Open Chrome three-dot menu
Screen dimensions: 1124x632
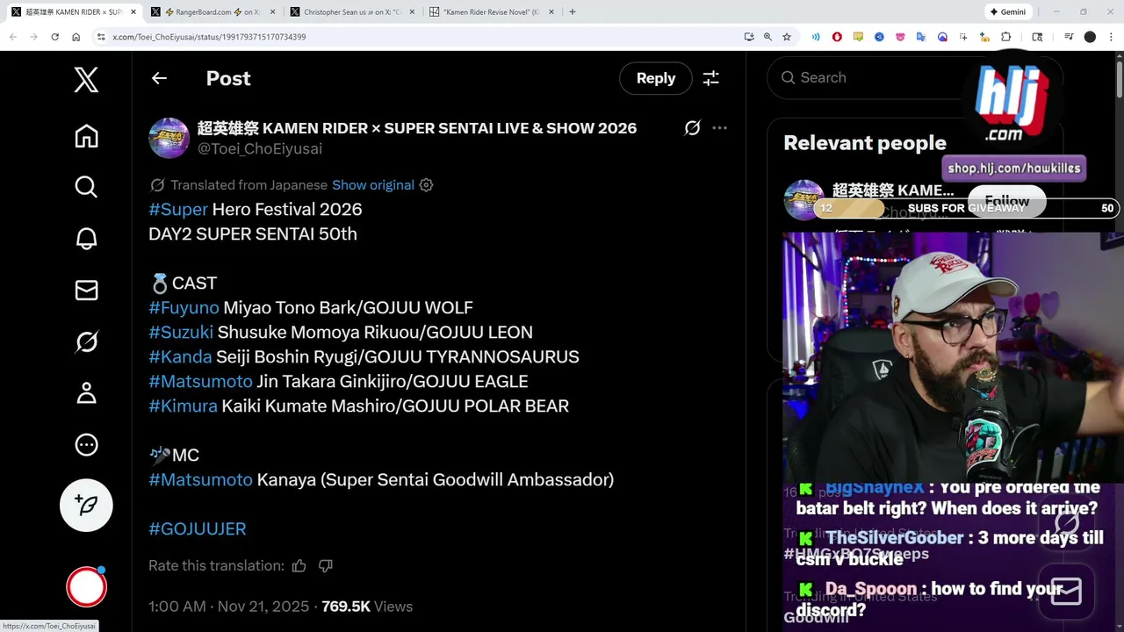tap(1110, 37)
